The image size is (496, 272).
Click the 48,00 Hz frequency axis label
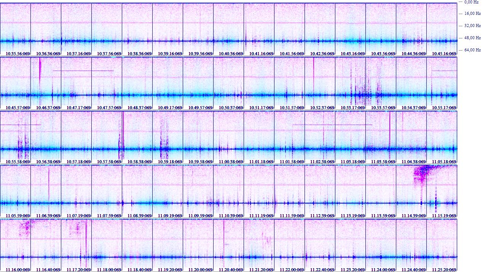pos(472,38)
